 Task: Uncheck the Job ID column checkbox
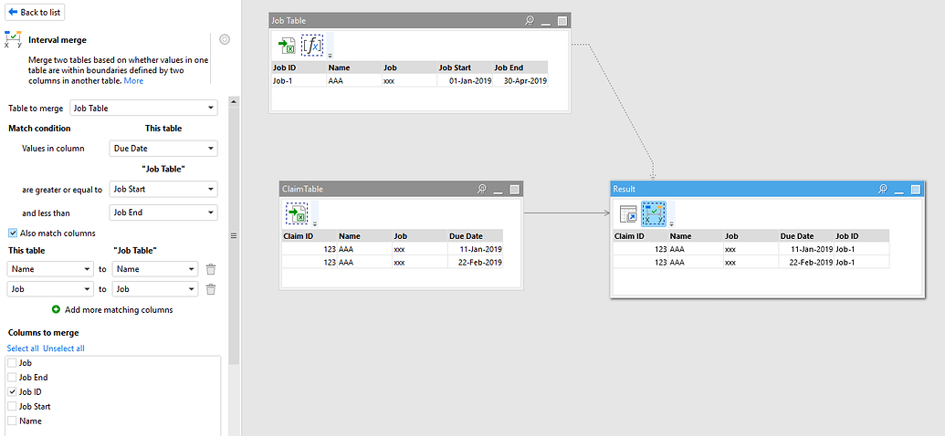click(12, 392)
